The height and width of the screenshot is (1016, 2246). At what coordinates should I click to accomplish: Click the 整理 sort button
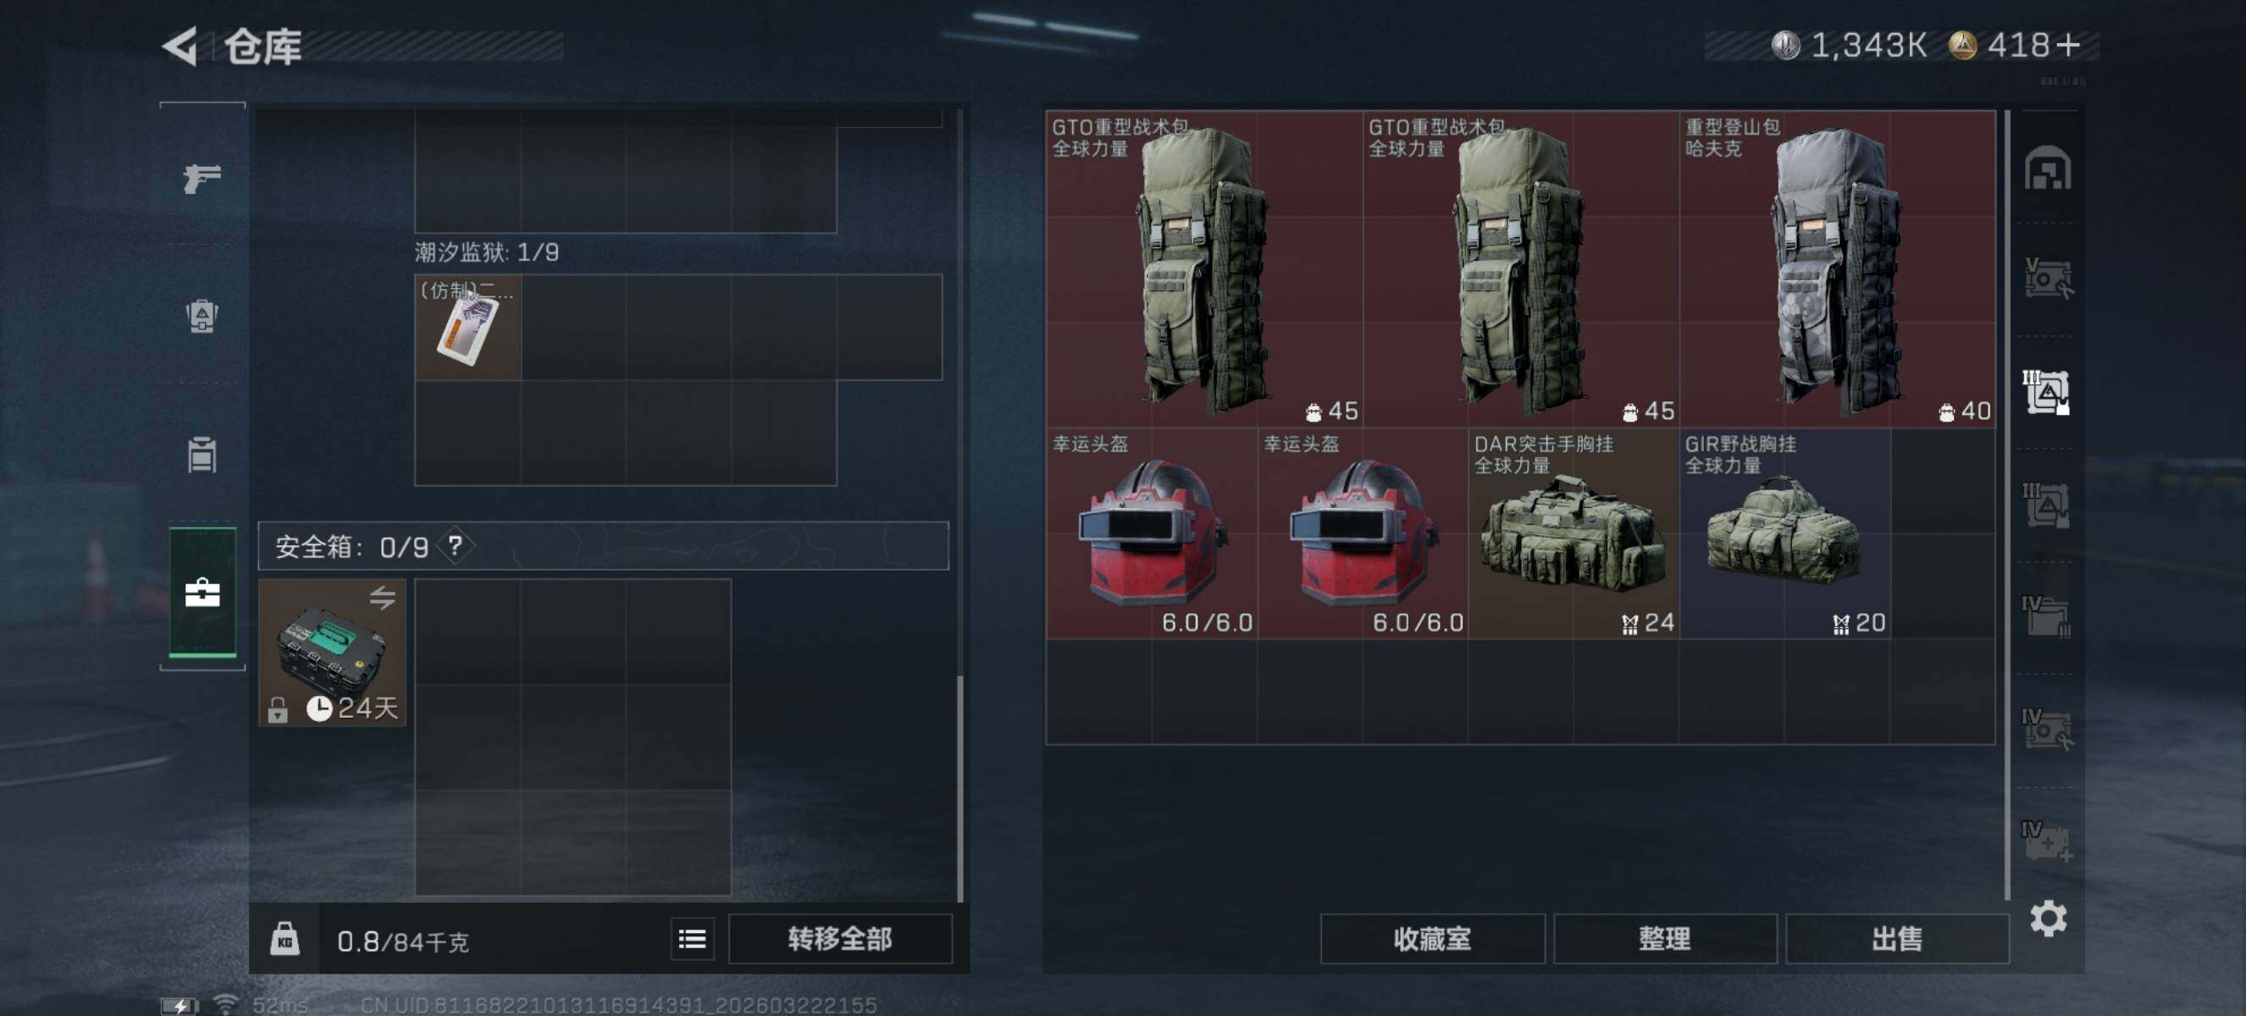coord(1664,938)
